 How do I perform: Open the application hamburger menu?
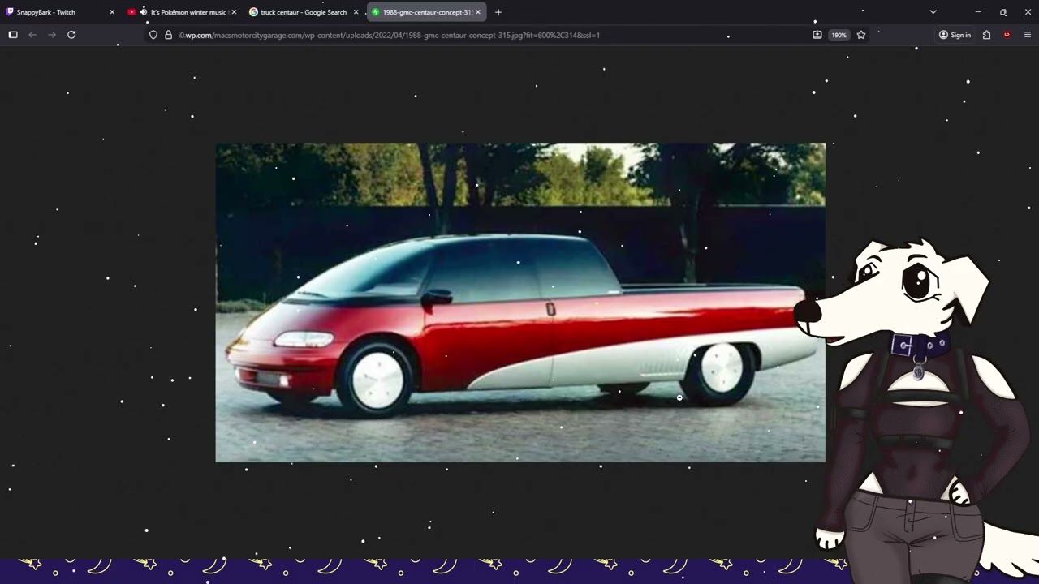point(1027,35)
